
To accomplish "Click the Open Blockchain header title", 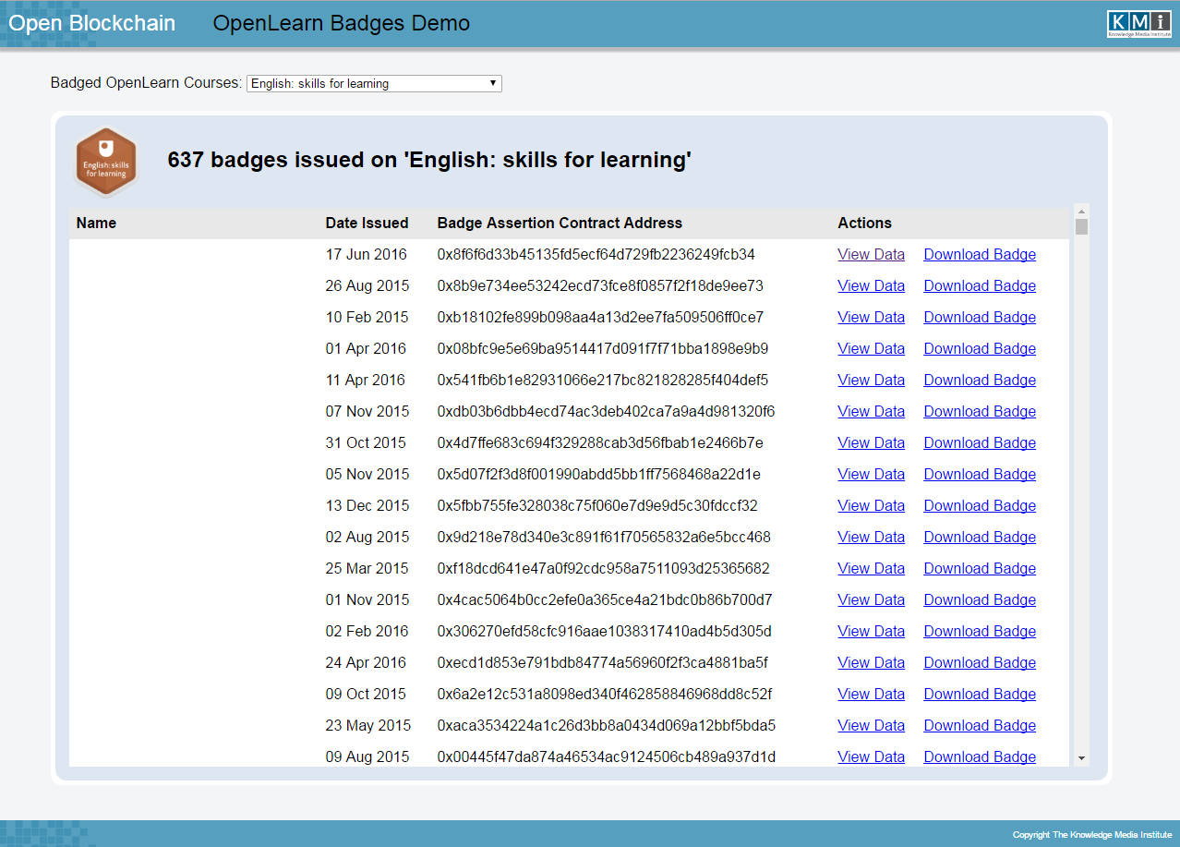I will [x=92, y=24].
